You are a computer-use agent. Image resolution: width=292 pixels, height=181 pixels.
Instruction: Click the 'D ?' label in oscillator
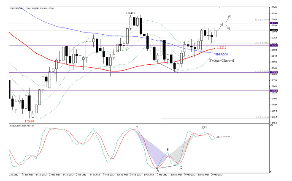click(205, 127)
